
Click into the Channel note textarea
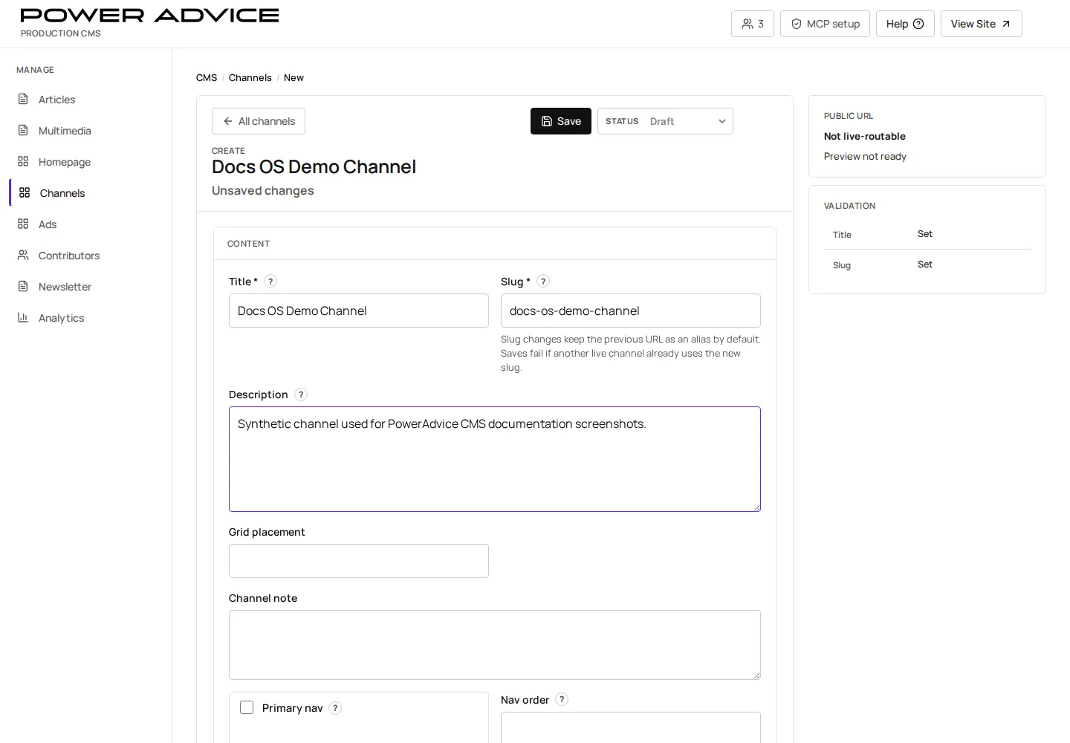click(x=495, y=645)
